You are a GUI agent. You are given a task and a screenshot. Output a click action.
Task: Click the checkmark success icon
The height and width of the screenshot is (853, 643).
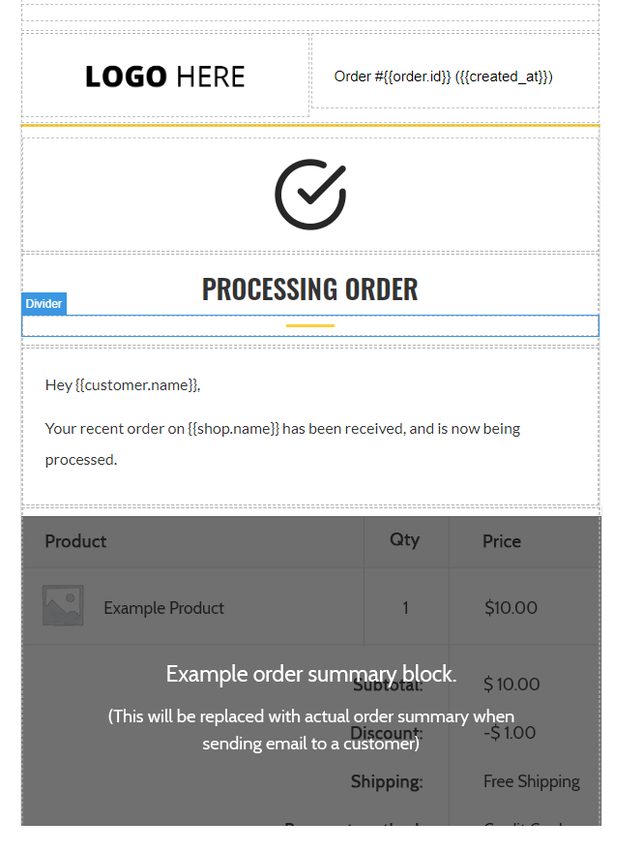point(309,193)
